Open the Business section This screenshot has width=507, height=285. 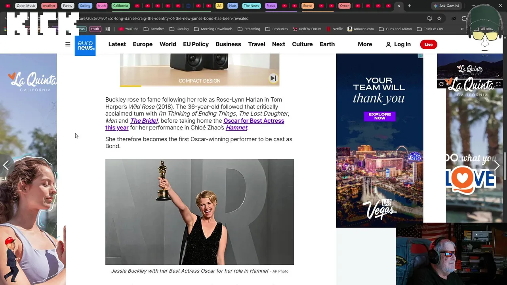[x=228, y=44]
